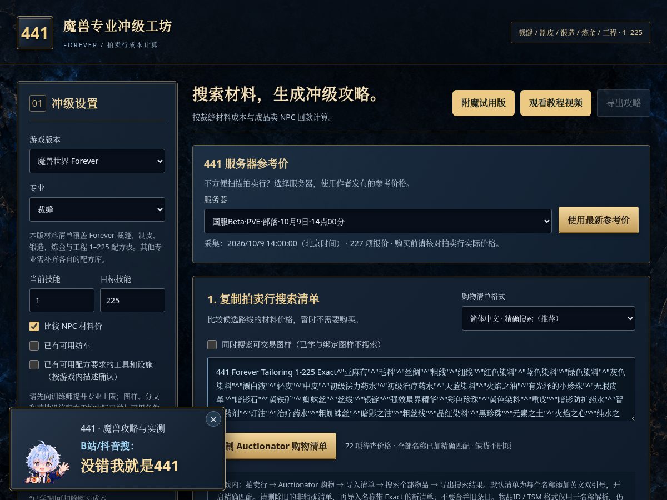Enable 已有可用纺车 checkbox
This screenshot has height=500, width=667.
tap(34, 346)
